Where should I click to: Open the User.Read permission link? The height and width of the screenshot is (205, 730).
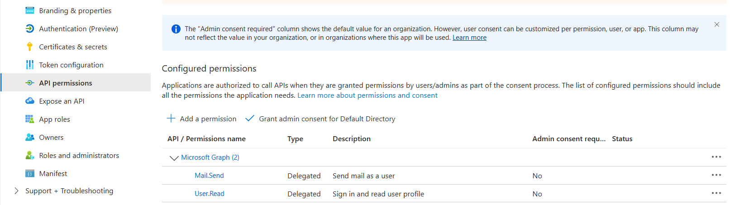(x=210, y=194)
